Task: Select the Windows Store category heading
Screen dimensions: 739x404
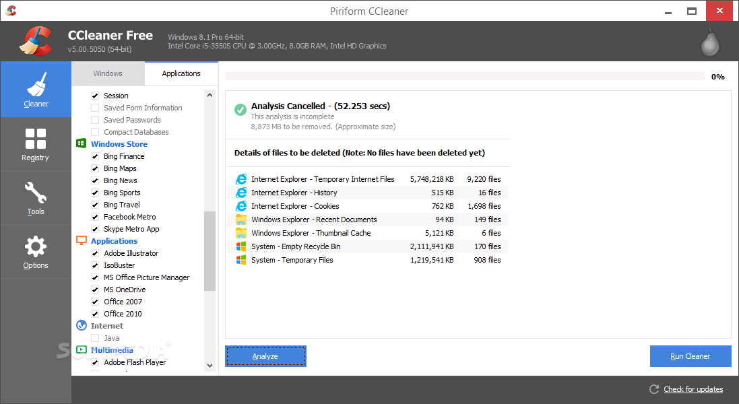Action: (x=119, y=144)
